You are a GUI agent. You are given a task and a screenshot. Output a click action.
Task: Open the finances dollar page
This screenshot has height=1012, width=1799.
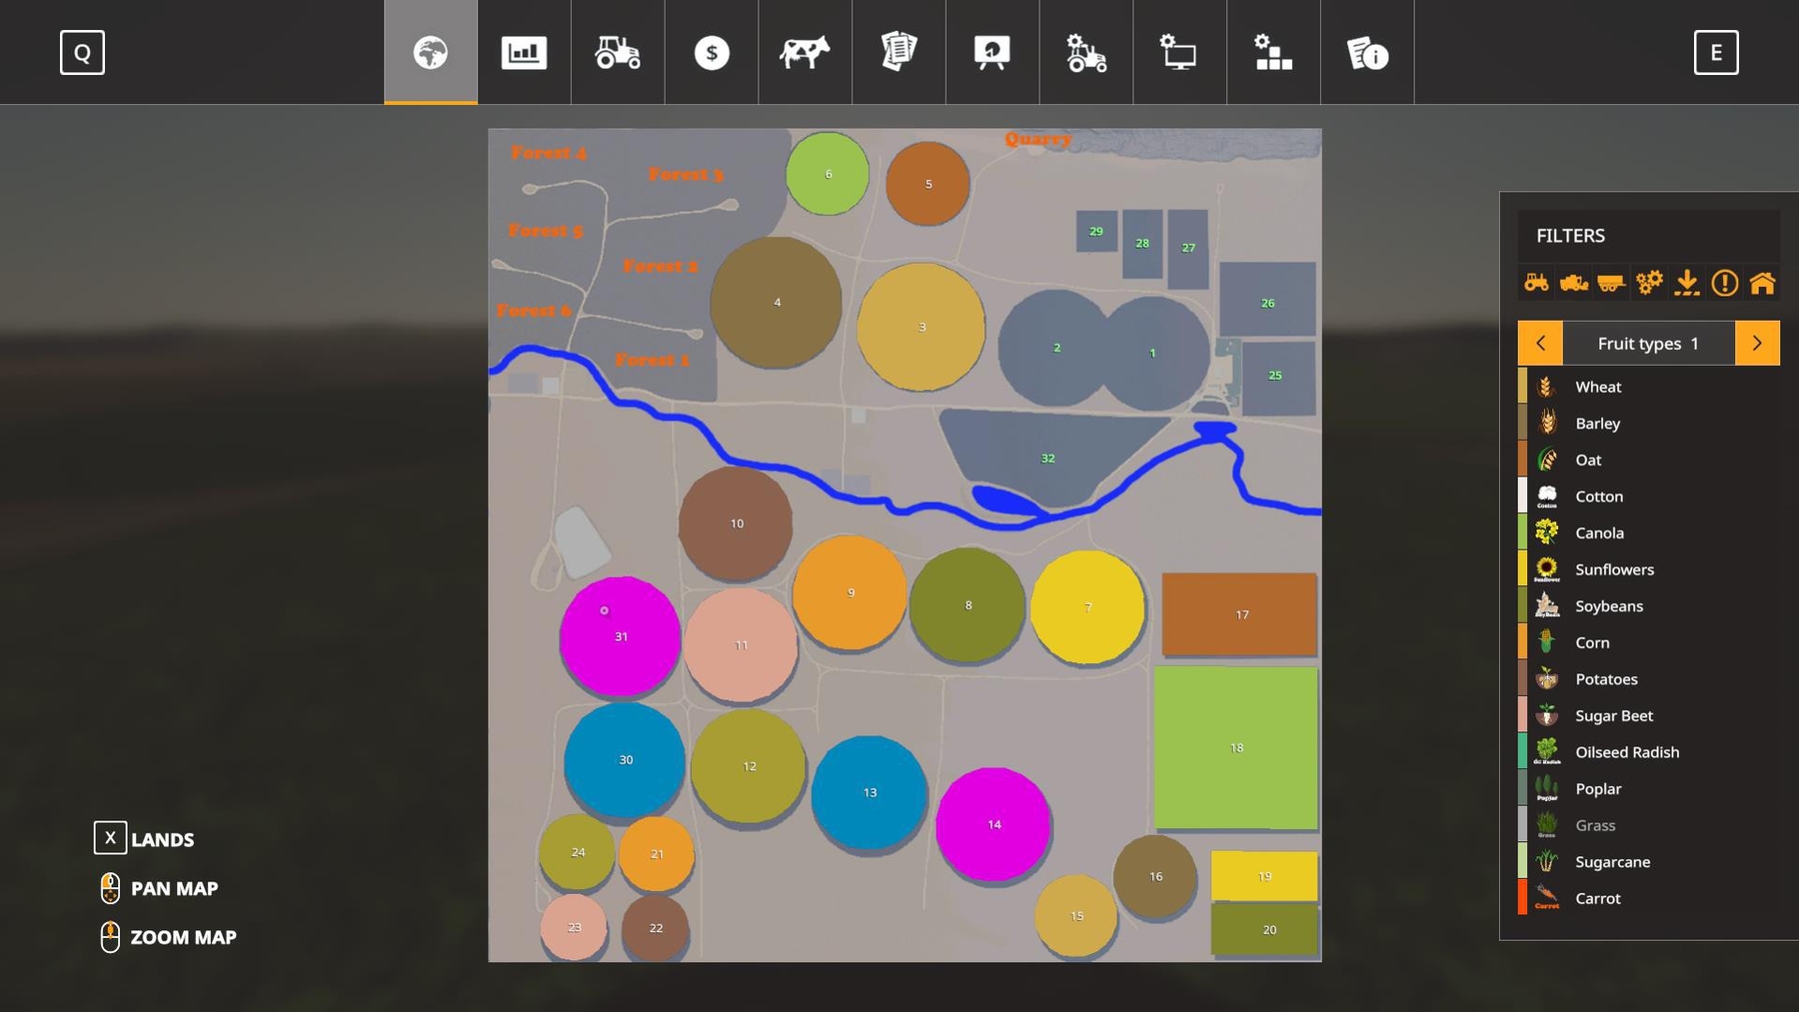712,53
